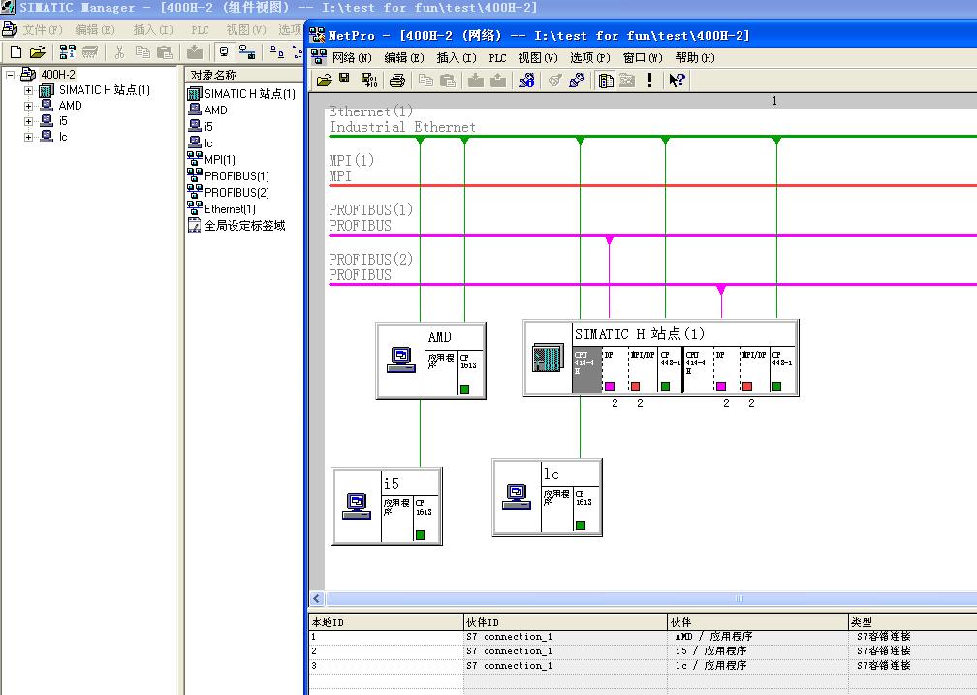Click New Project icon in SIMATIC Manager
977x695 pixels.
pos(16,51)
